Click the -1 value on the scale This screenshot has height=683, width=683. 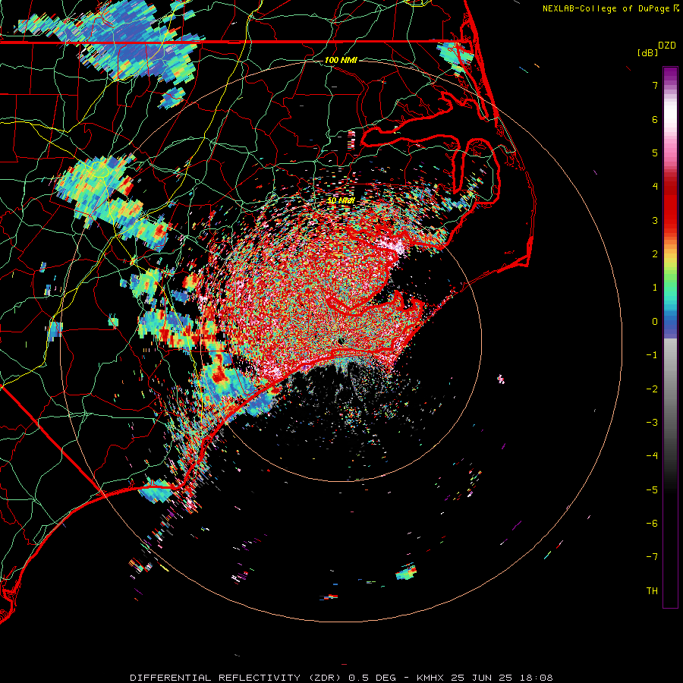652,355
